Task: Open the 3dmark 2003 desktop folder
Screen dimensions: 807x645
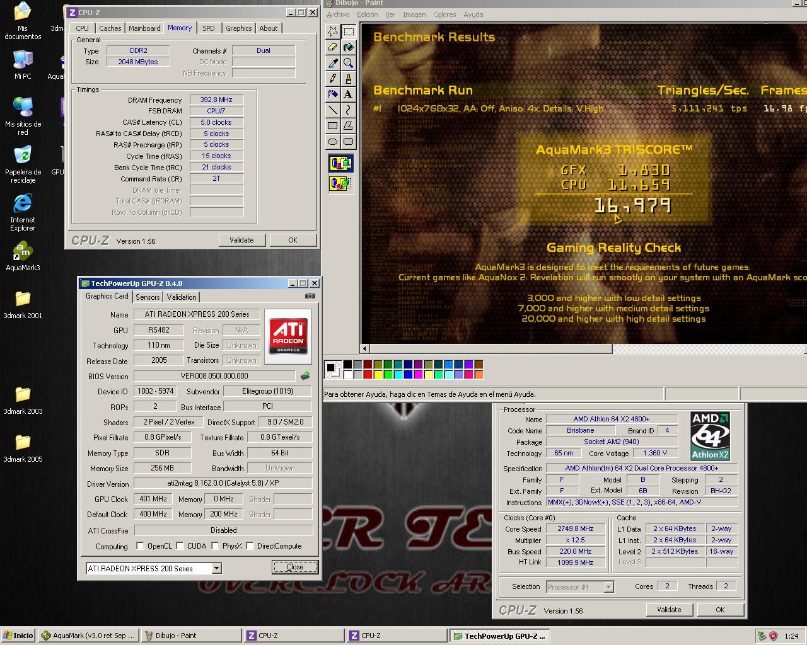Action: click(23, 400)
